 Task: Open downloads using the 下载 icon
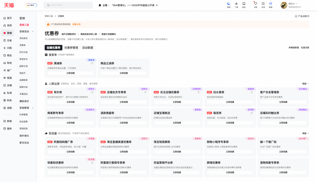(x=236, y=4)
